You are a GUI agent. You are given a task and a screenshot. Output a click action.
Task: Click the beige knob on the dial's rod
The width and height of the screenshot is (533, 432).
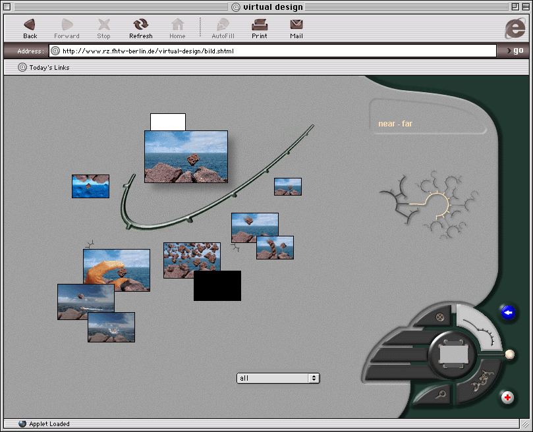point(509,354)
